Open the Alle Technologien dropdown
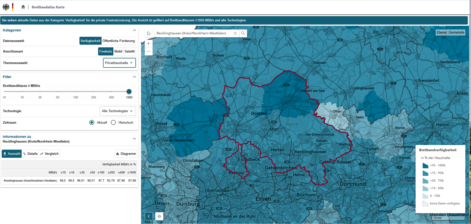The image size is (471, 224). (x=118, y=111)
